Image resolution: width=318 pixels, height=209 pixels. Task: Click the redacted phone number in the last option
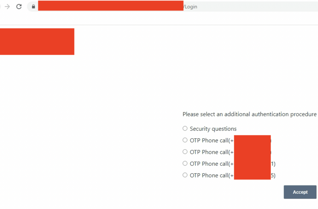pos(252,175)
